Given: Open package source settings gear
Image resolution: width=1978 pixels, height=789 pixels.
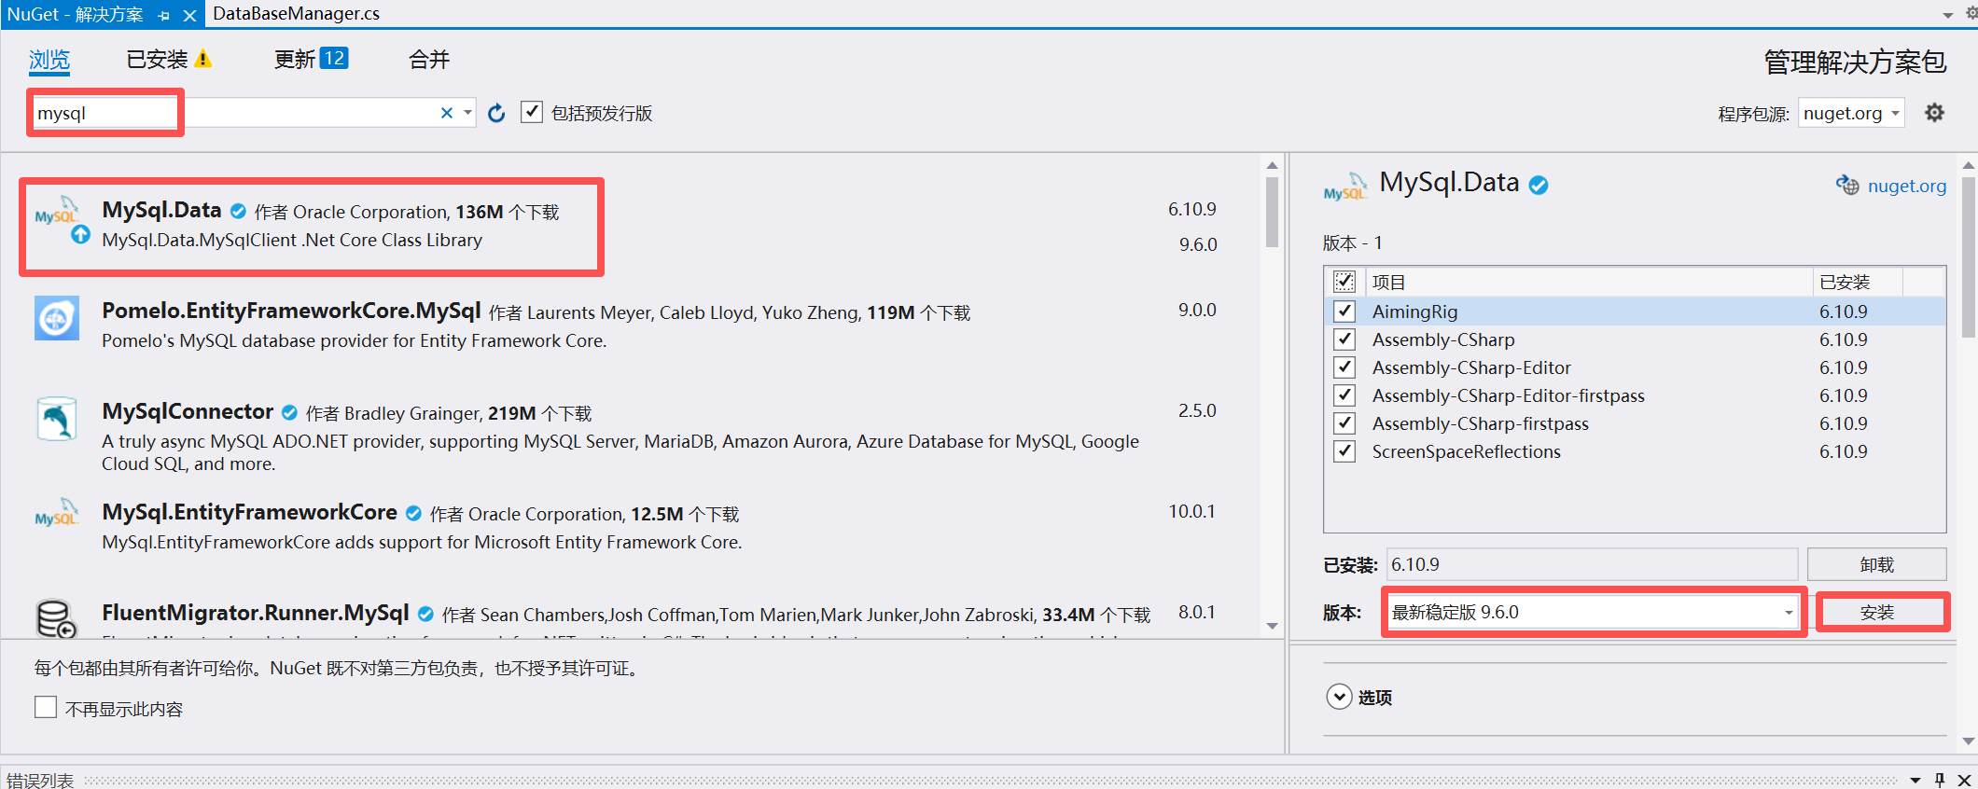Looking at the screenshot, I should point(1935,113).
